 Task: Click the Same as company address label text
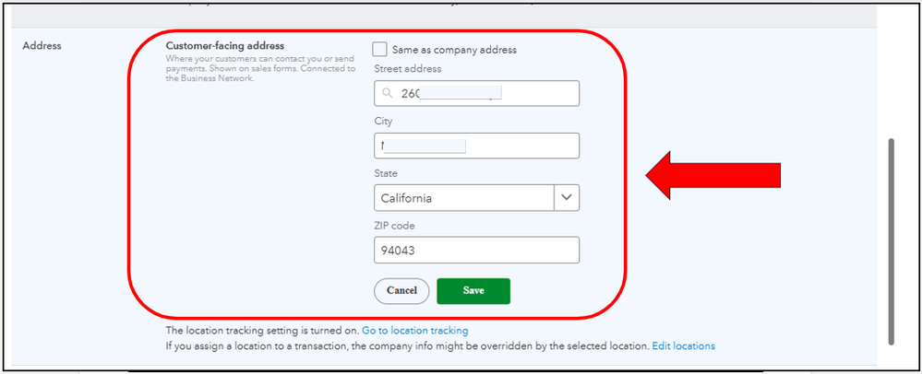[454, 50]
